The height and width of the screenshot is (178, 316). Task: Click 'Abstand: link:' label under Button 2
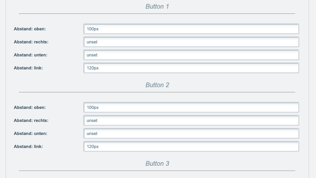pos(28,147)
